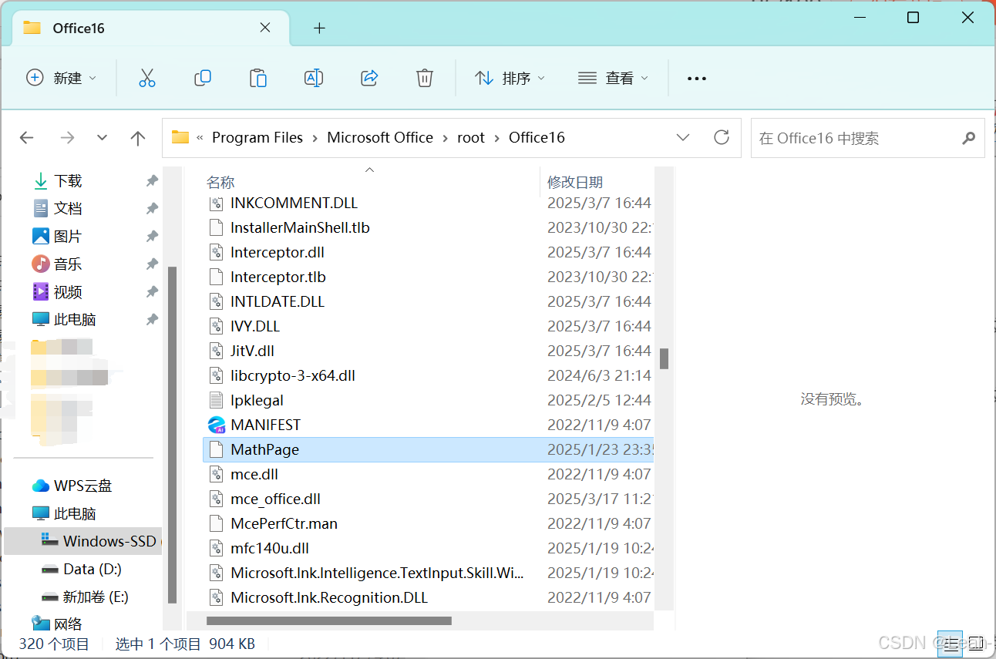
Task: Select libcrypto-3-x64.dll file
Action: tap(293, 375)
